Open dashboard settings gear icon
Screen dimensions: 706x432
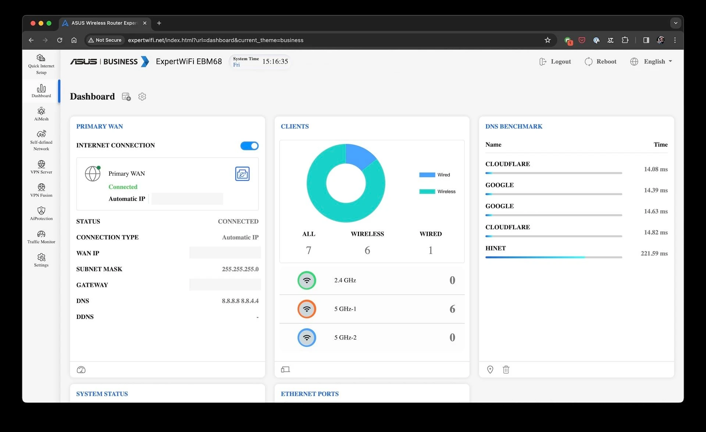click(x=142, y=97)
